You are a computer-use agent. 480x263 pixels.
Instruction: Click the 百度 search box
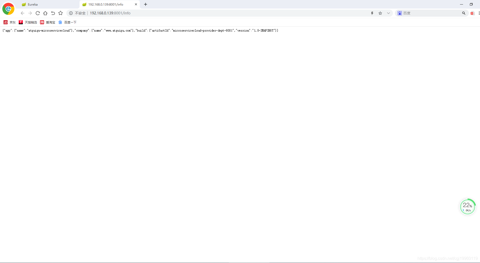[x=432, y=13]
